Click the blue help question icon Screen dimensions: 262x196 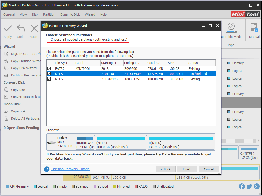(47, 169)
